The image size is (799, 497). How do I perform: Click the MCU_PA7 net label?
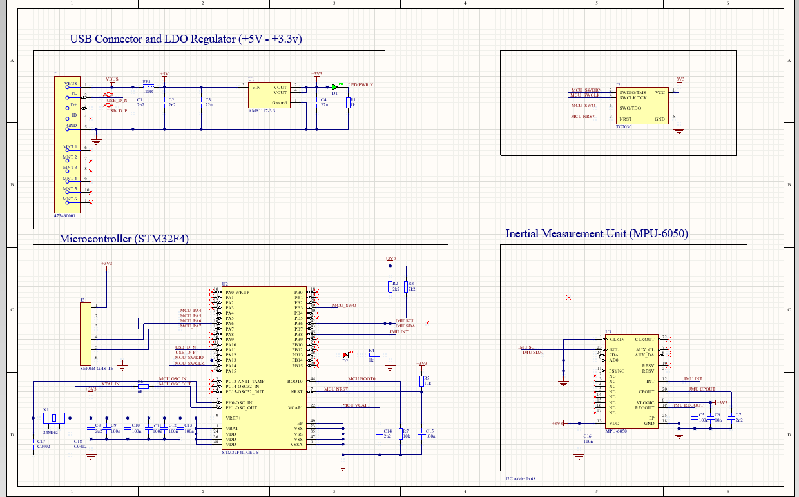click(190, 326)
